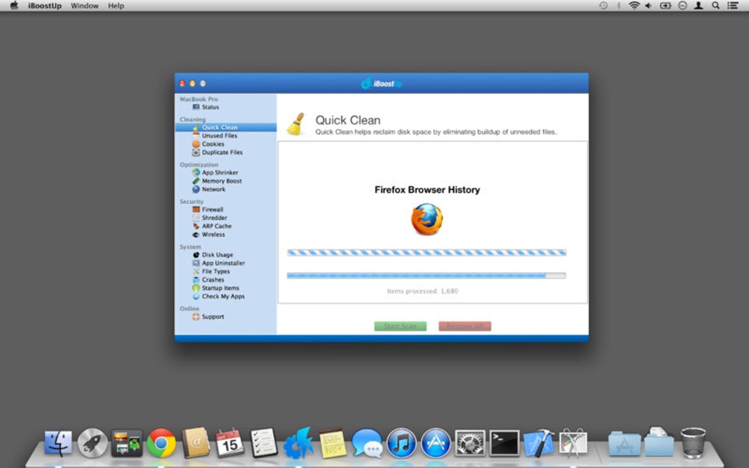Collapse the Cleaning section header

pos(192,118)
